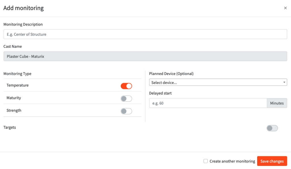Click the Maturity row label
The image size is (291, 169).
pos(14,98)
